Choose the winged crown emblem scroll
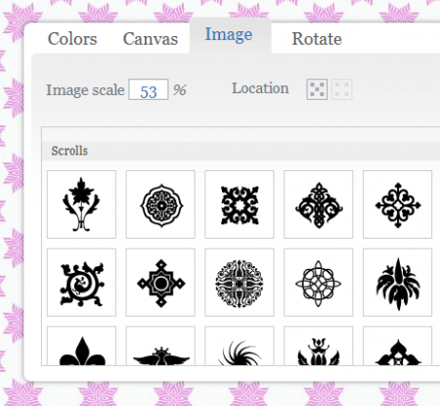 (160, 345)
